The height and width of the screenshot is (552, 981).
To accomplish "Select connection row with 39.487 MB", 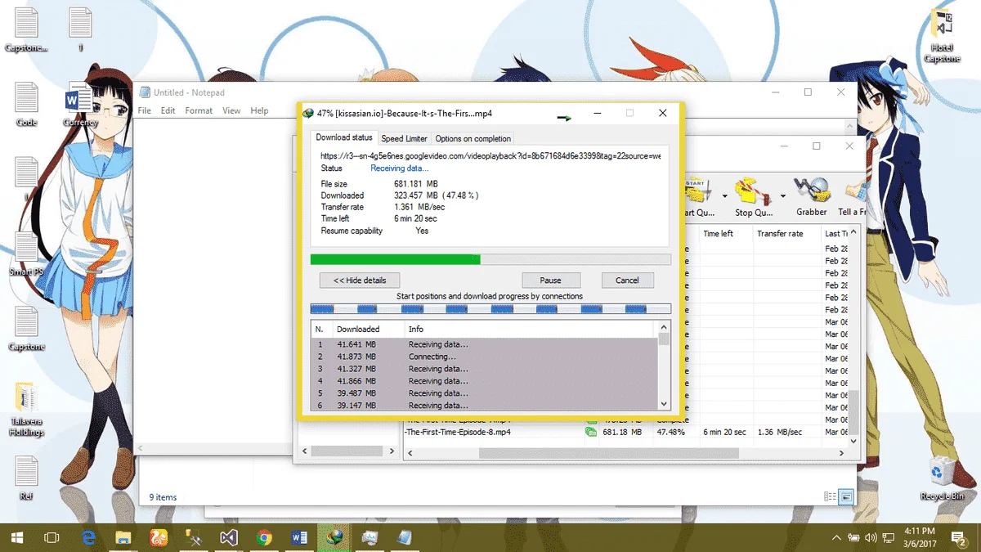I will pyautogui.click(x=485, y=393).
